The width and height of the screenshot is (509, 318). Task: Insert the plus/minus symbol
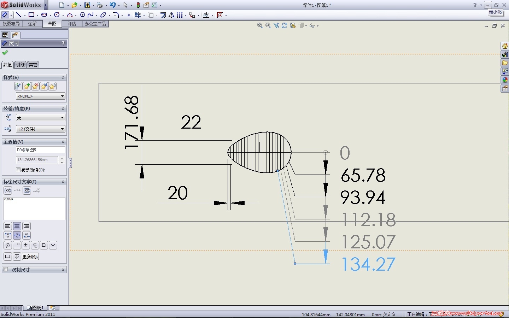coord(26,245)
